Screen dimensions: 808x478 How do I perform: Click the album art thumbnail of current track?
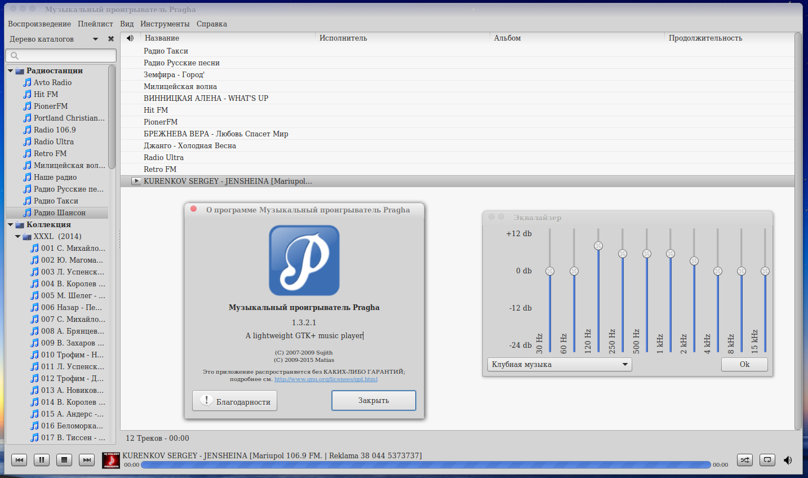tap(111, 460)
